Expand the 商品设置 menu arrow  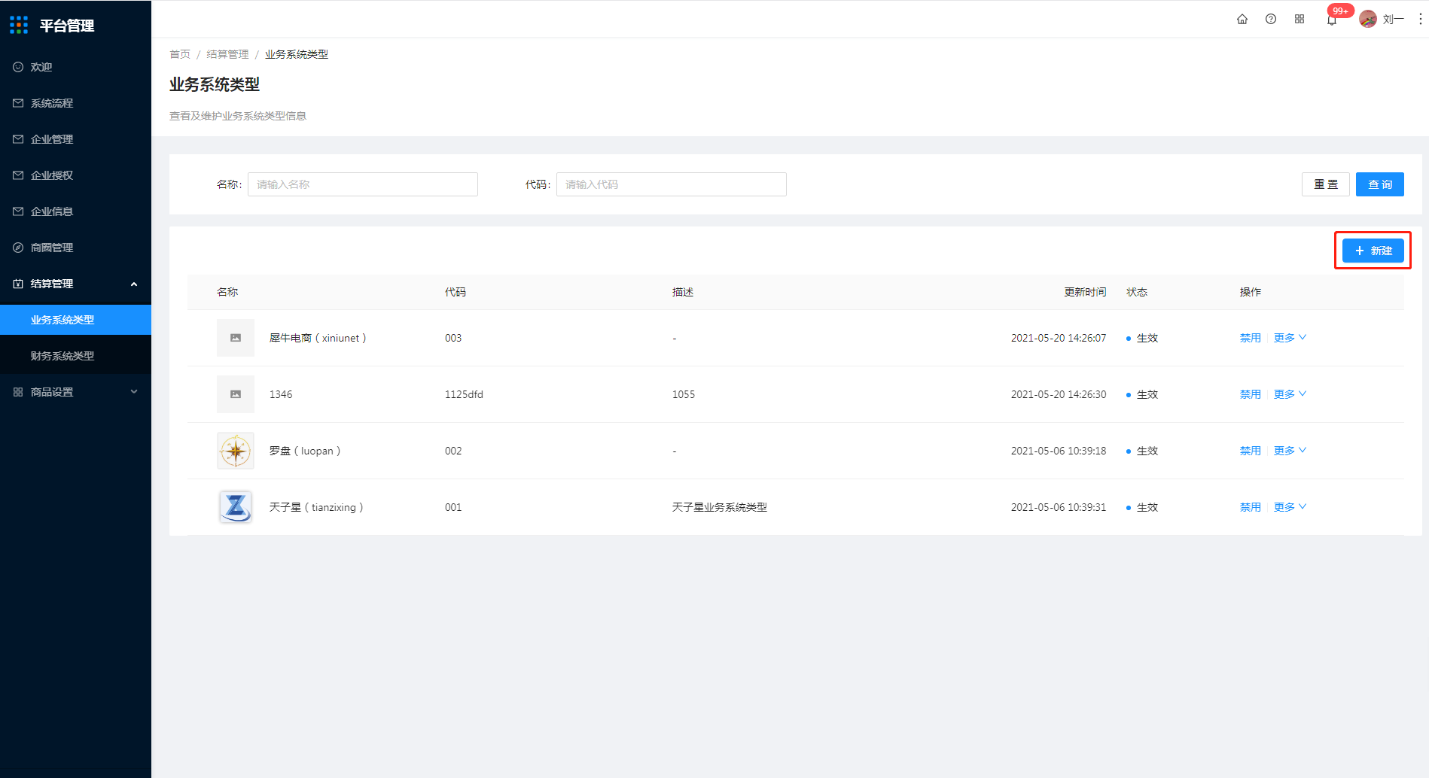(x=134, y=392)
